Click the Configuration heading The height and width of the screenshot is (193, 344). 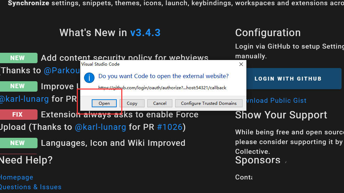268,33
